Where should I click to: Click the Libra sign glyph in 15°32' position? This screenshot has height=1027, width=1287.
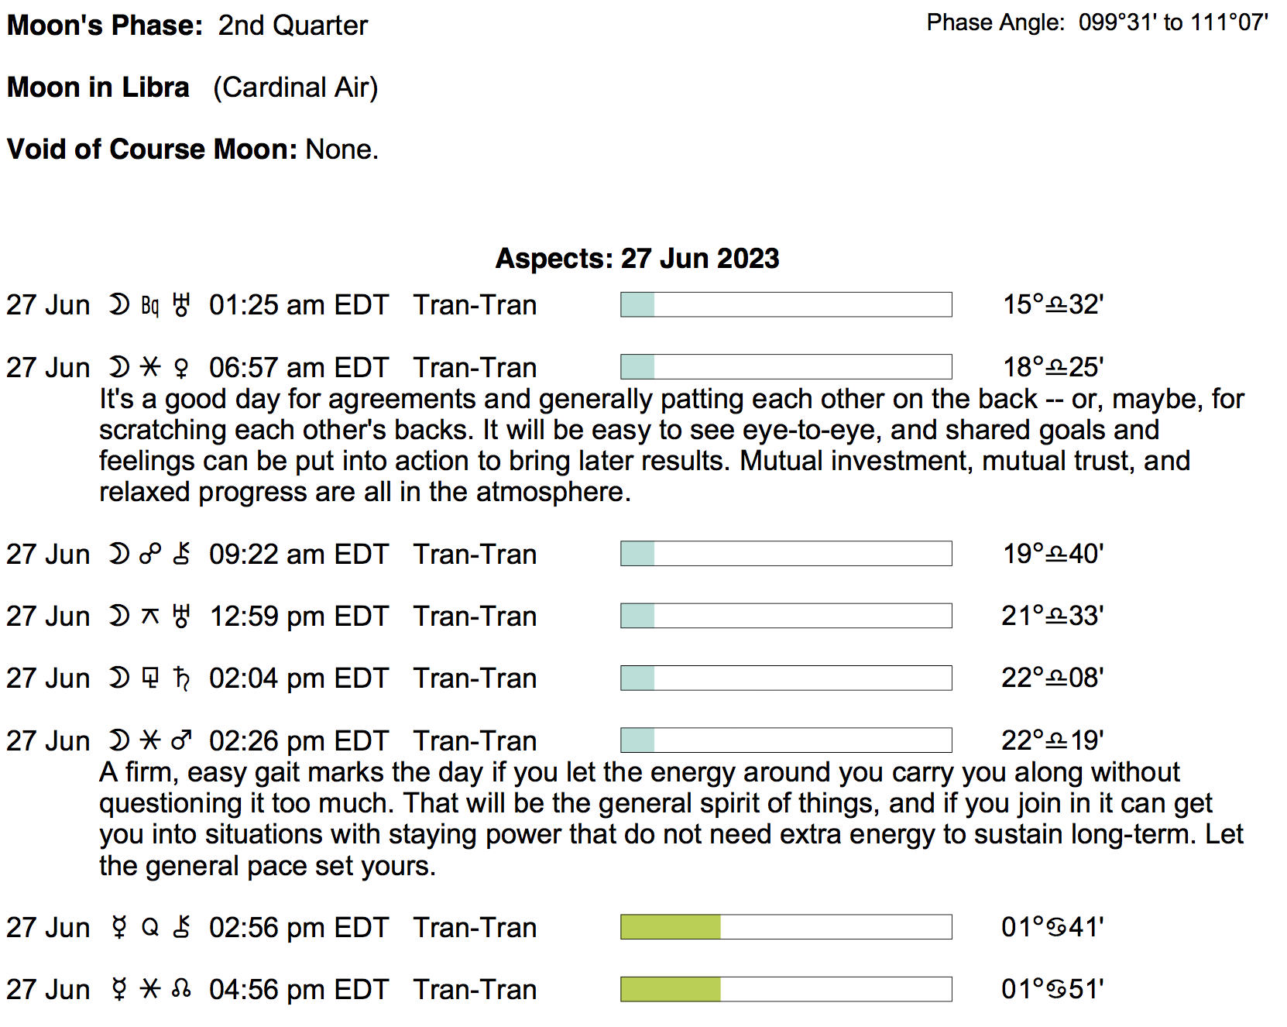click(x=1056, y=305)
